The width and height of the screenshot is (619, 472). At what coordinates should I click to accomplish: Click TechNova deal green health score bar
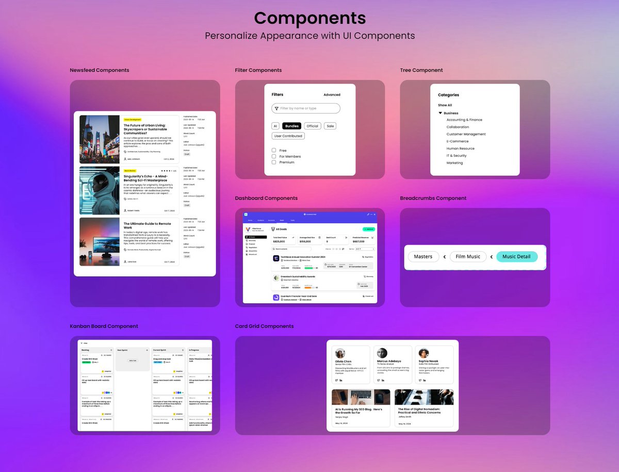(x=309, y=268)
